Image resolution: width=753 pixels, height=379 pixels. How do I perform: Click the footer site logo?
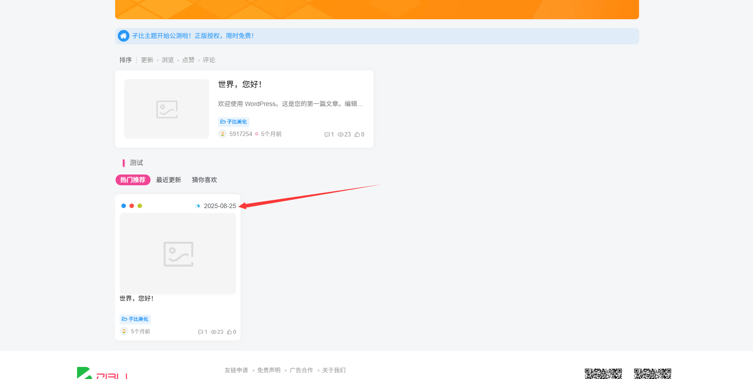point(103,373)
